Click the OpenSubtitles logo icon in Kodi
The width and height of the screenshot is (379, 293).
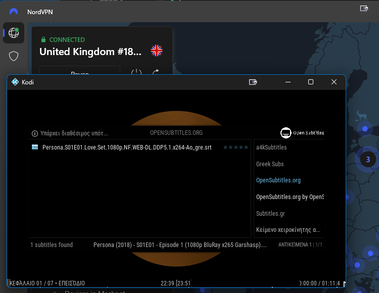tap(302, 133)
